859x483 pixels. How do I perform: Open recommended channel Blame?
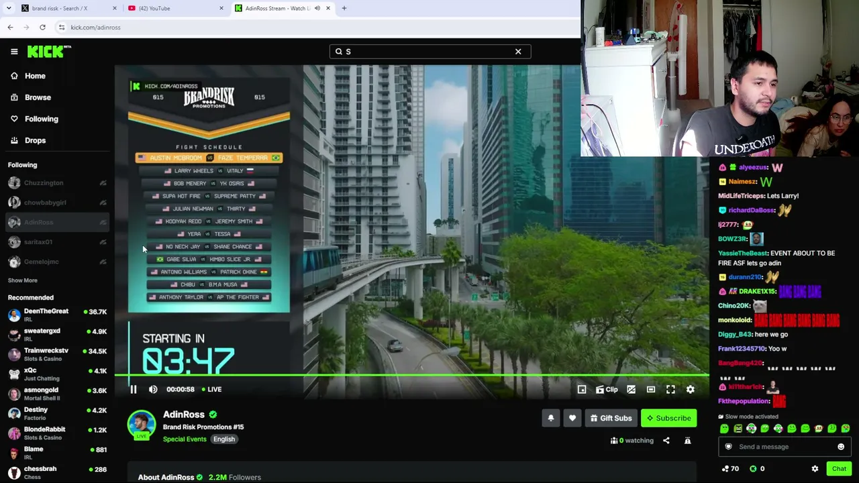point(57,452)
